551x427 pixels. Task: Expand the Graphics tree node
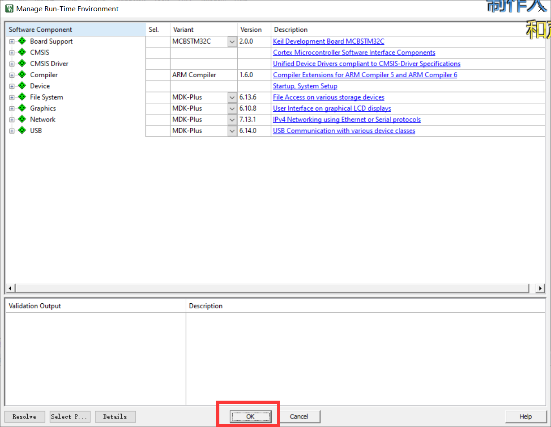coord(12,109)
